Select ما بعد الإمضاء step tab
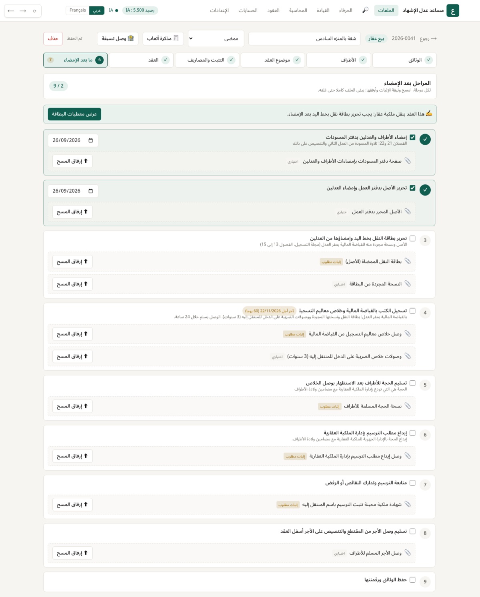Image resolution: width=480 pixels, height=597 pixels. click(75, 60)
